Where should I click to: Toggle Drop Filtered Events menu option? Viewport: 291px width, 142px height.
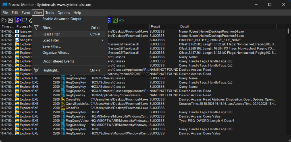coord(58,61)
